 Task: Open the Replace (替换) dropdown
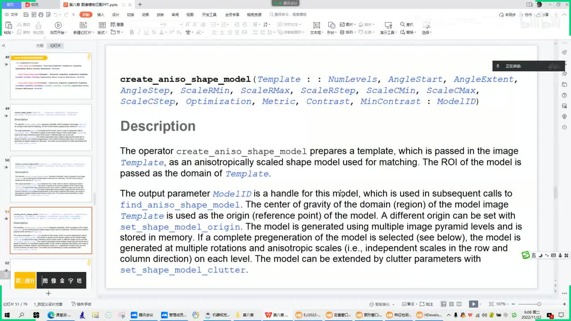tap(408, 33)
